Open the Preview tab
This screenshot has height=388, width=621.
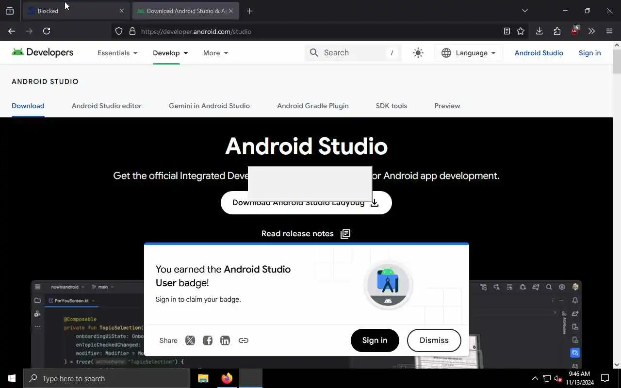point(447,106)
